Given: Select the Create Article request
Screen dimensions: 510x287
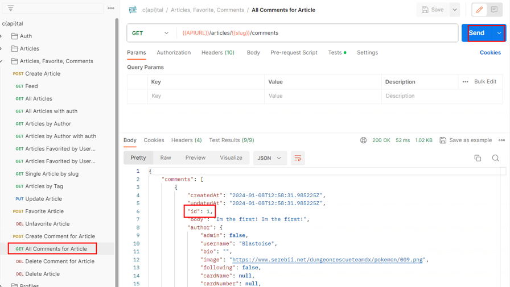Looking at the screenshot, I should (x=43, y=74).
